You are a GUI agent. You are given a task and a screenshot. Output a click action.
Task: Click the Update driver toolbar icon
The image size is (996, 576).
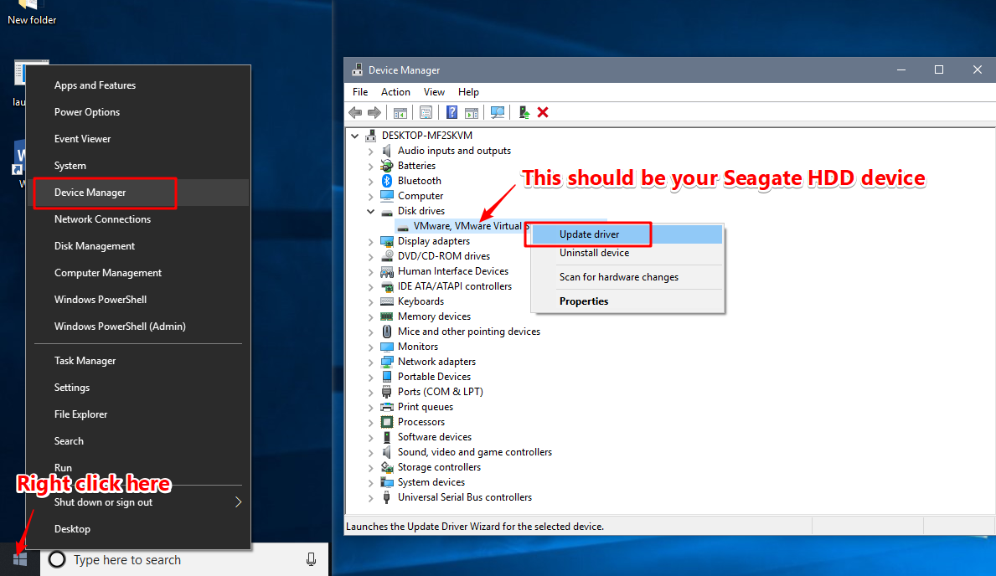[x=525, y=112]
